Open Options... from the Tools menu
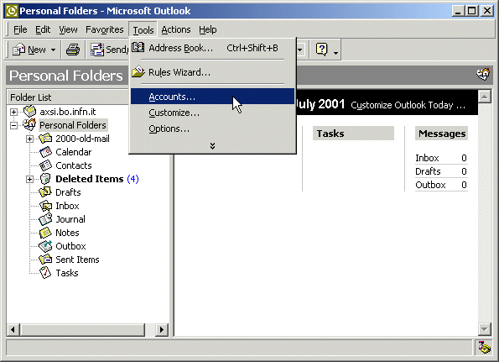The image size is (499, 362). tap(212, 129)
